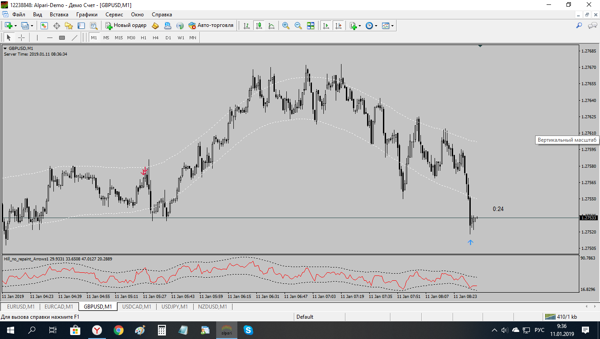Draw a horizontal line tool
This screenshot has width=600, height=339.
[50, 38]
